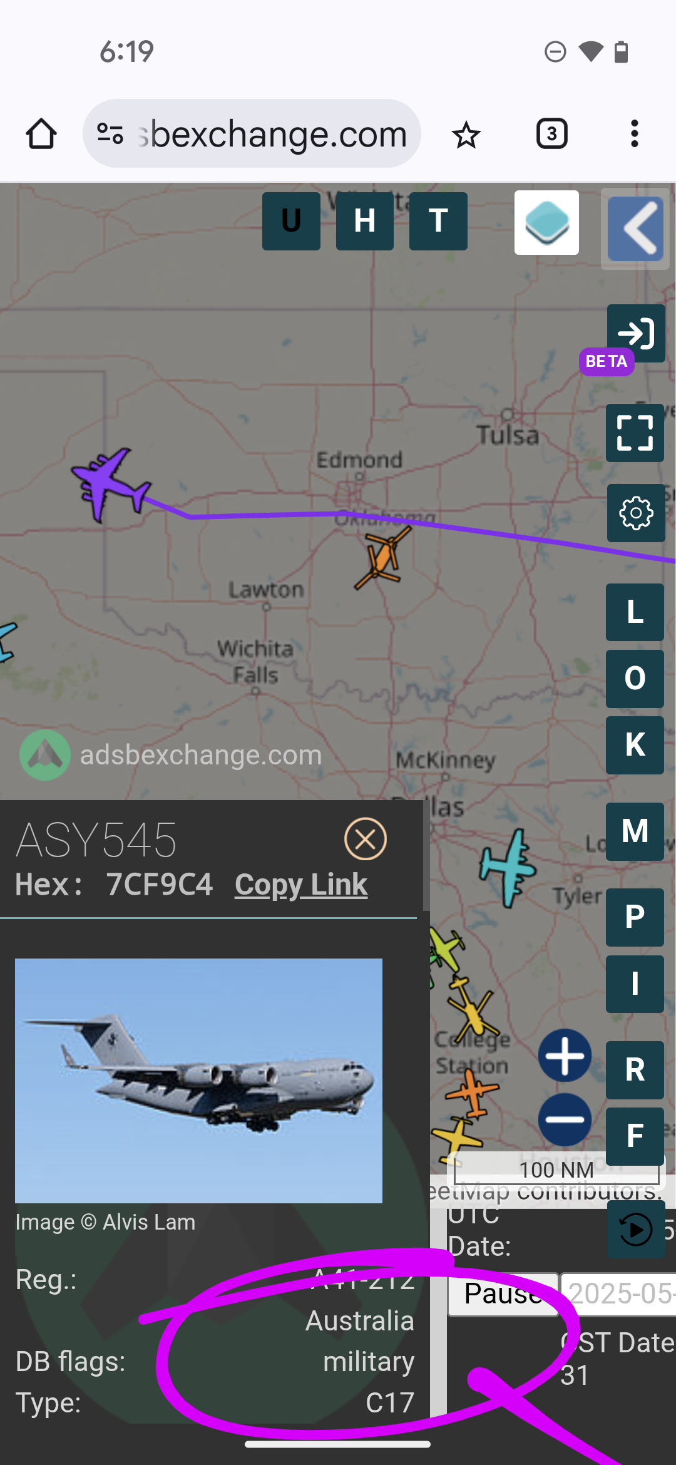This screenshot has height=1465, width=676.
Task: Open the login BETA icon
Action: pos(635,333)
